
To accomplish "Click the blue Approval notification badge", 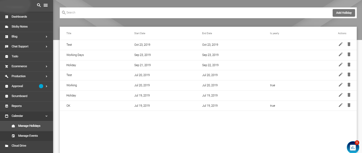I will click(x=41, y=86).
